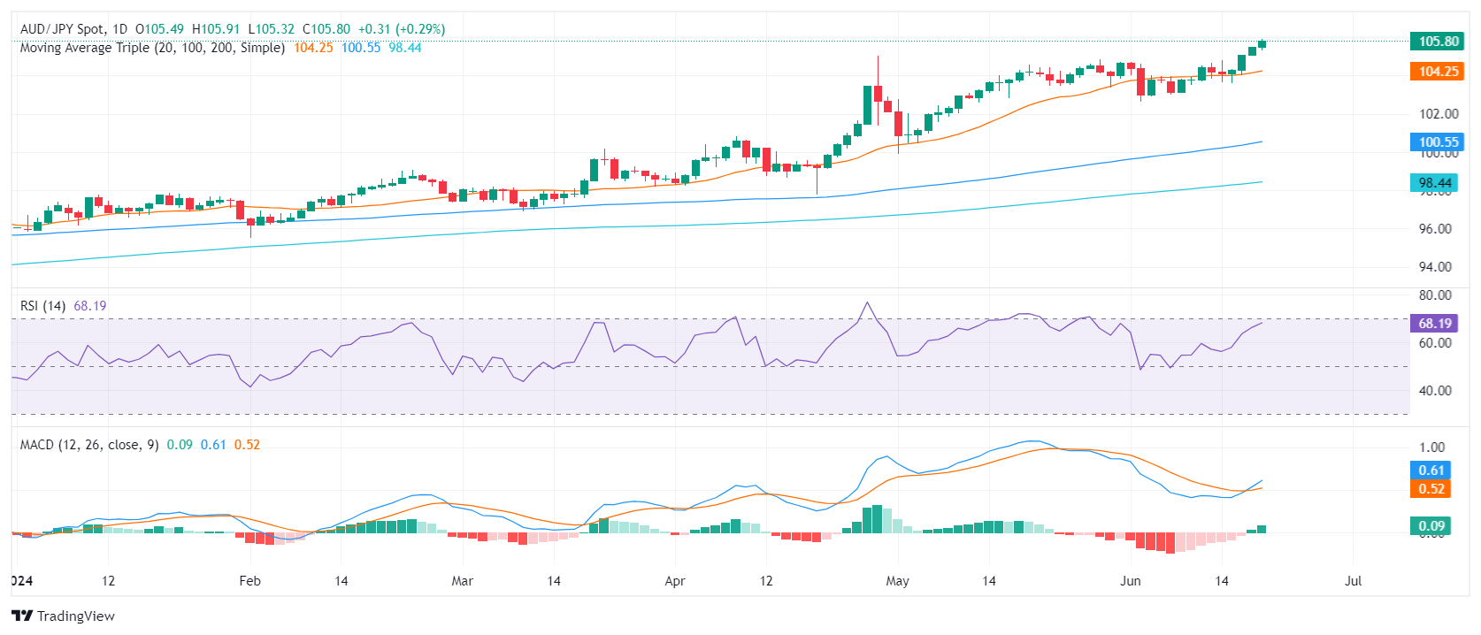Screen dimensions: 1481x635
Task: Click the blue 100.55 moving average price tag
Action: 1438,142
